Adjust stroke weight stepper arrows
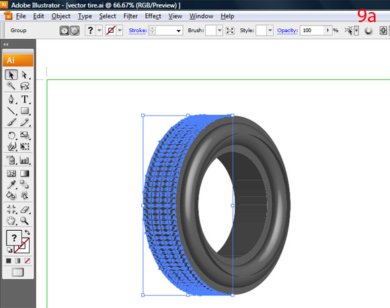Viewport: 390px width, 308px height. tap(153, 30)
